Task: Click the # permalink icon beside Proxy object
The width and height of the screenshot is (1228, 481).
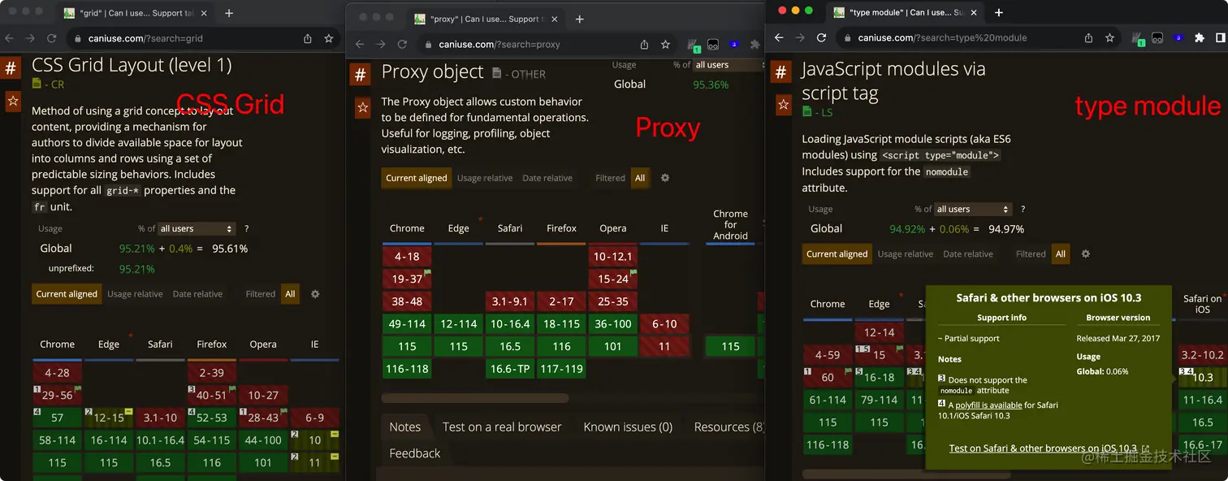Action: [x=361, y=75]
